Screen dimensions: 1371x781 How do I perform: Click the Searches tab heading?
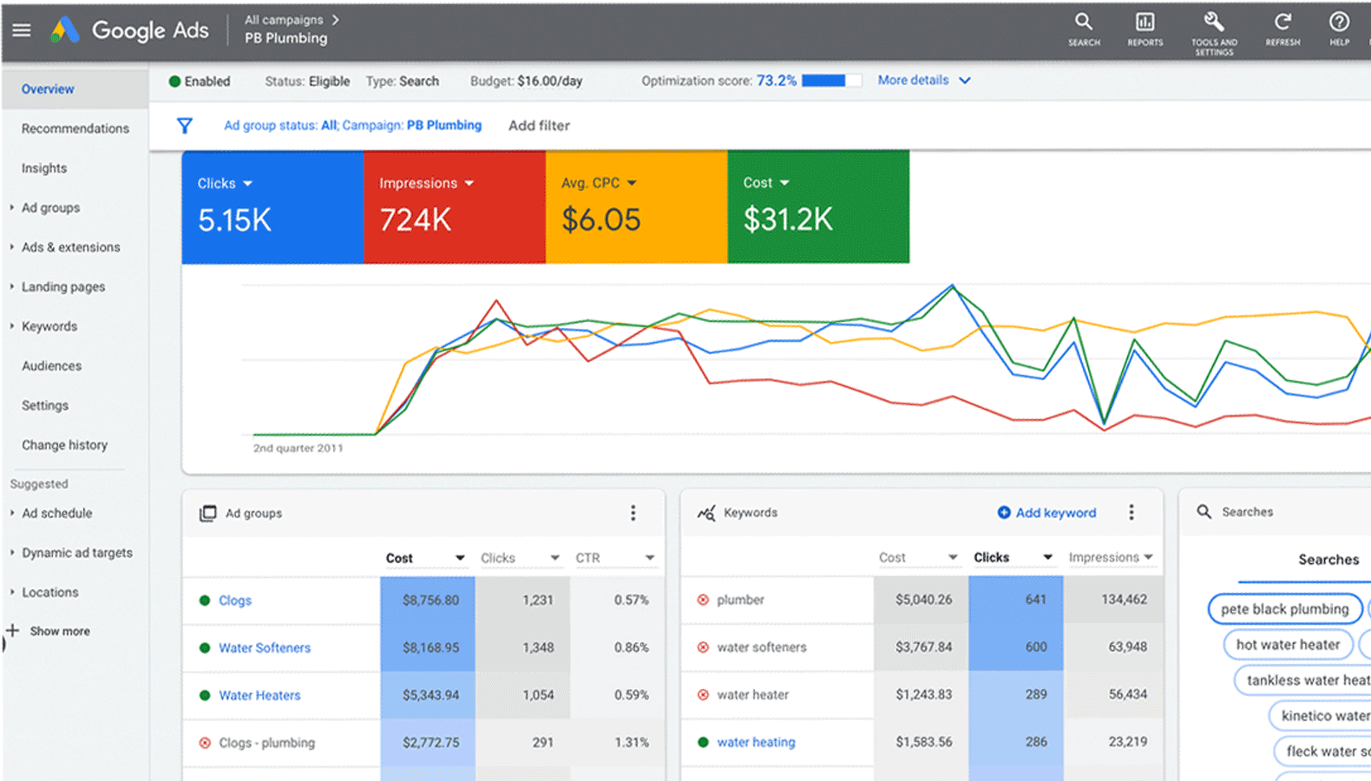click(x=1328, y=560)
